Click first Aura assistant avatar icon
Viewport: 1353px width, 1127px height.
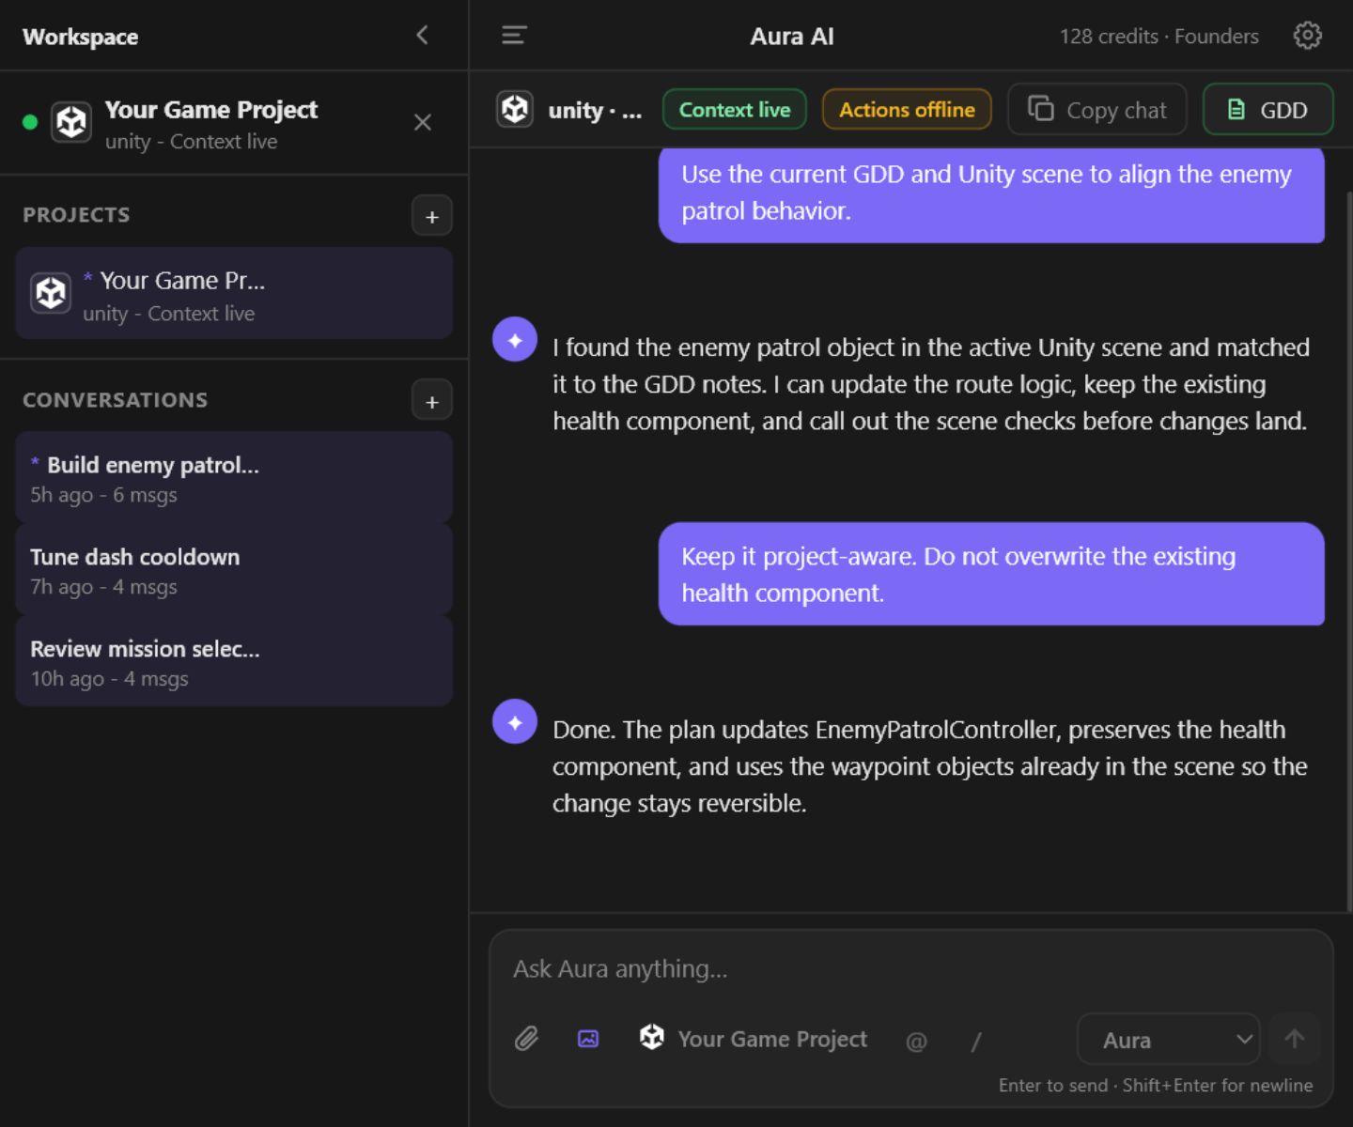[x=515, y=340]
